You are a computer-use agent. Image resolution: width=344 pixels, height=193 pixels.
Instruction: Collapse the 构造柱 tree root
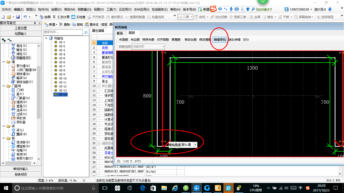coord(46,38)
